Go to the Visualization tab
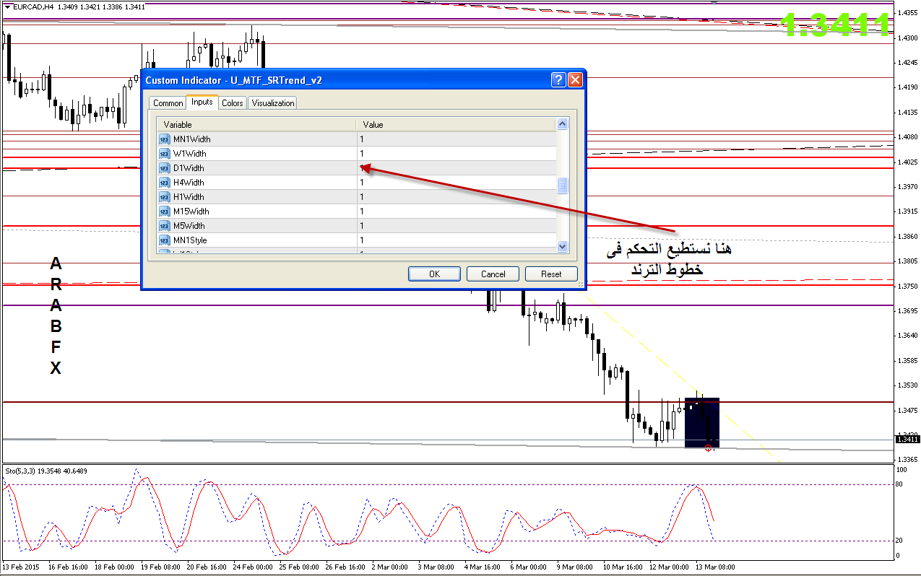Image resolution: width=921 pixels, height=576 pixels. 273,103
